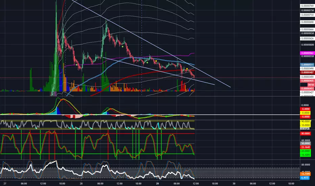Select the 0.00000730 price label

click(x=307, y=15)
